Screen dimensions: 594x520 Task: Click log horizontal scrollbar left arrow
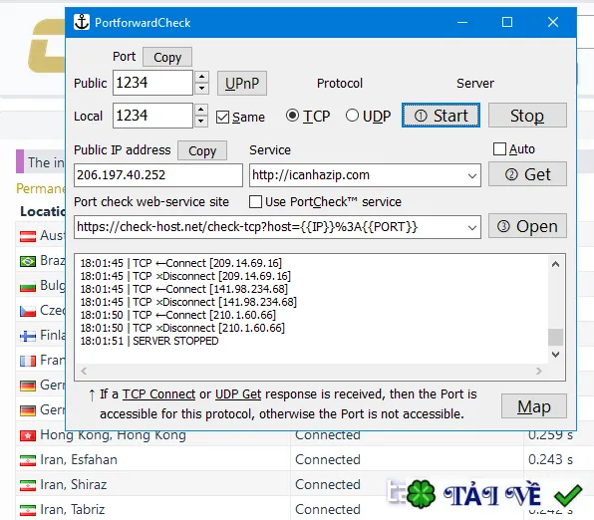point(84,372)
